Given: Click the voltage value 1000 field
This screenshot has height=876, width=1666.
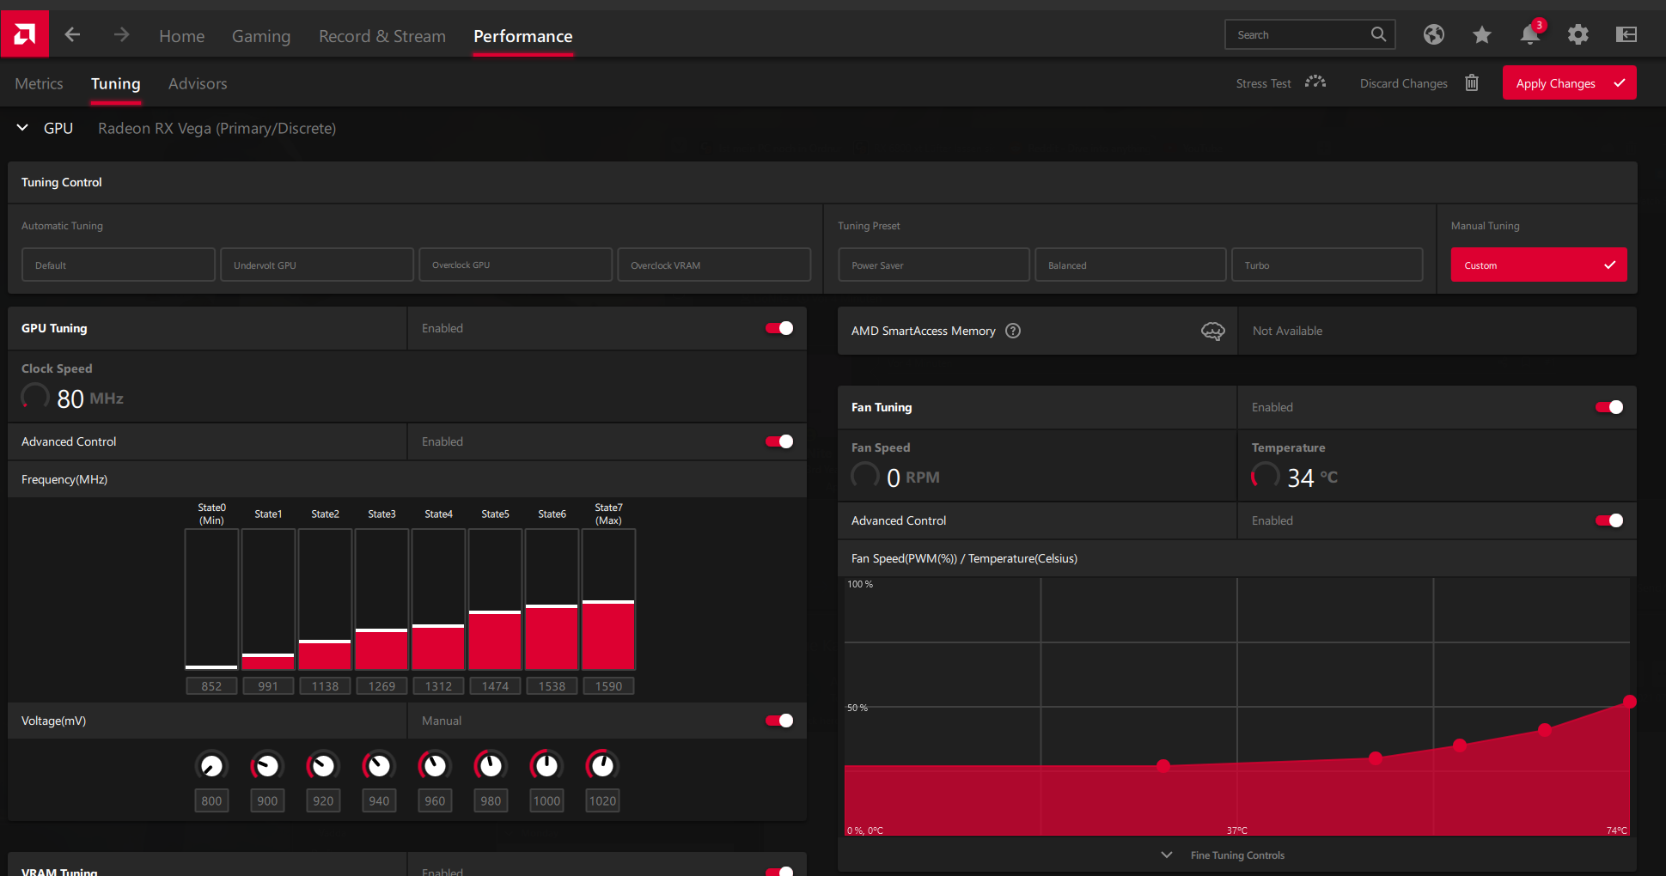Looking at the screenshot, I should (x=546, y=800).
